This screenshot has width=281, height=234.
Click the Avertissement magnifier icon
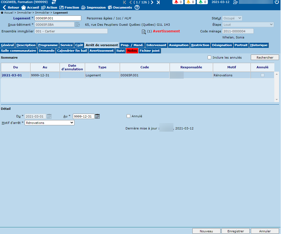144,32
